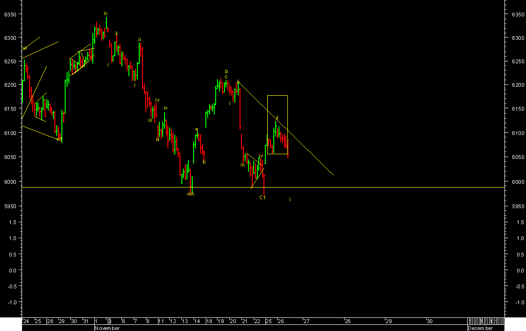This screenshot has height=331, width=526.
Task: Click the 'viii' wave label at lower left
Action: (59, 139)
